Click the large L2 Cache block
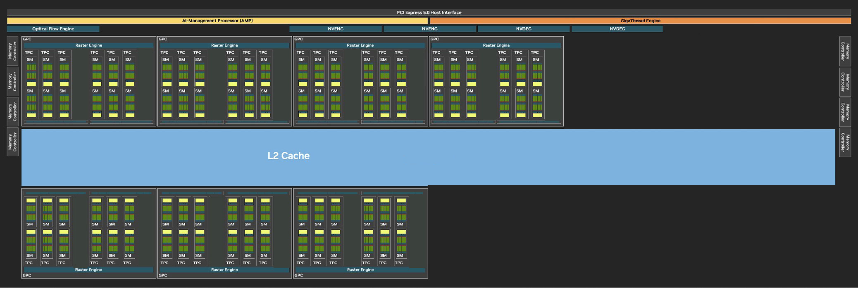The height and width of the screenshot is (288, 858). 428,157
